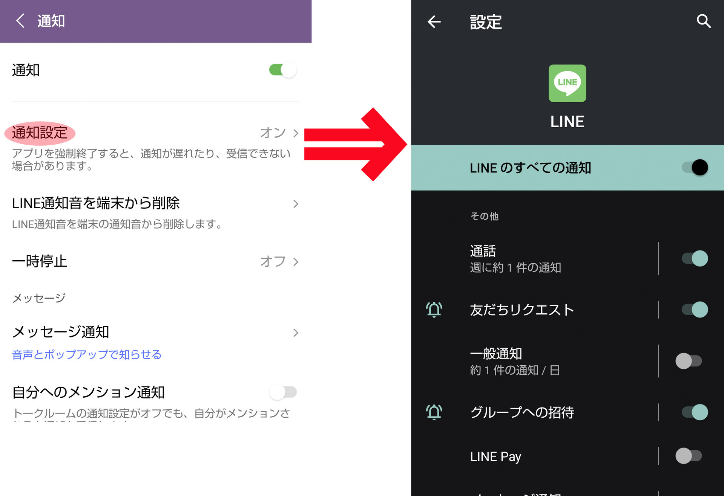The height and width of the screenshot is (496, 724).
Task: Enable the LINE Pay notification switch
Action: [689, 456]
